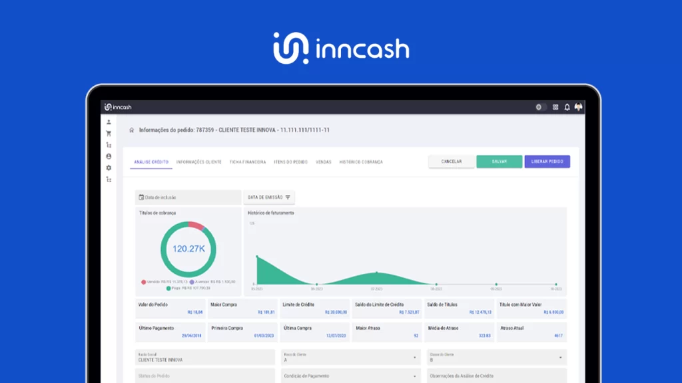Click the Primeira Compra card

pyautogui.click(x=242, y=332)
